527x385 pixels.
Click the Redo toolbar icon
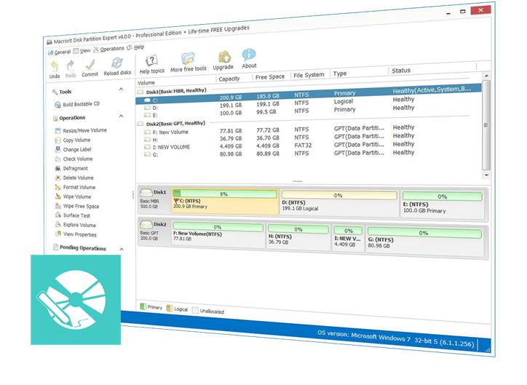click(71, 65)
